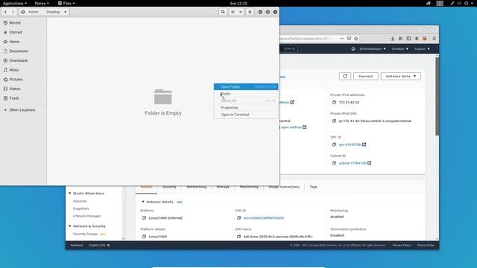
Task: Open the Instance state dropdown
Action: [401, 76]
